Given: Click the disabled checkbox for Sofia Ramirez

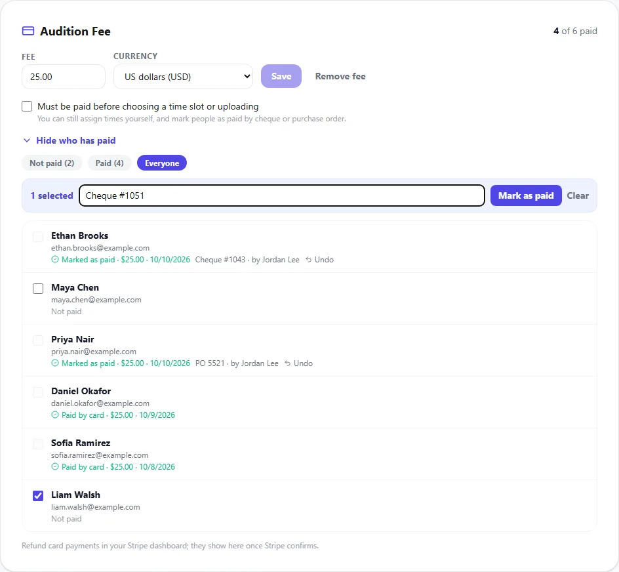Looking at the screenshot, I should [x=38, y=444].
